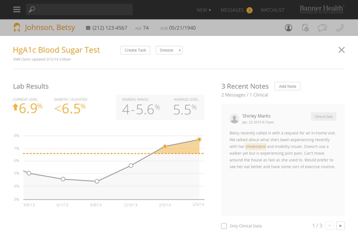The height and width of the screenshot is (239, 358).
Task: Open the chat bubbles icon
Action: [323, 28]
